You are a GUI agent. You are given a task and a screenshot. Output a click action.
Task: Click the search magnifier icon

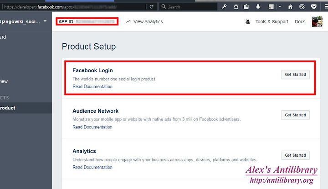click(164, 7)
